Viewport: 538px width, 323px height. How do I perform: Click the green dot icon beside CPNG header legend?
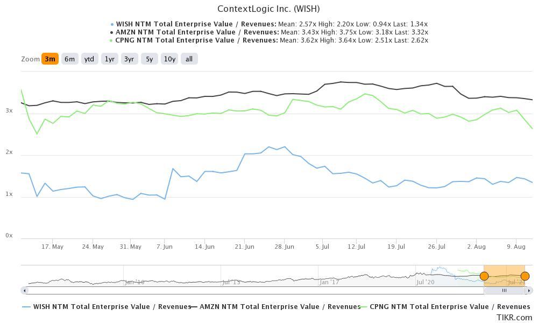coord(111,40)
